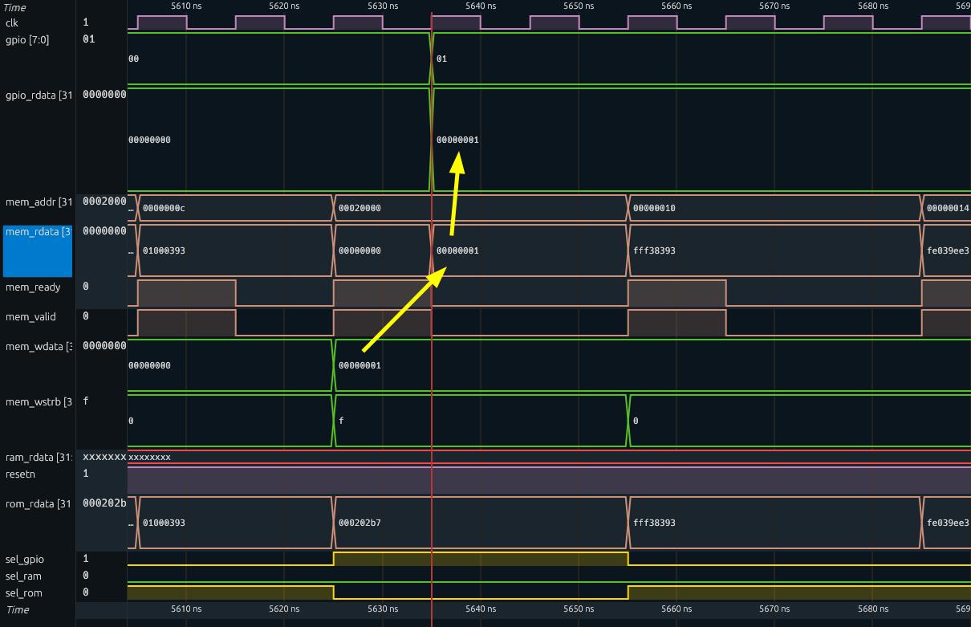
Task: Click the 00020000 segment in the mem_addr waveform
Action: click(360, 208)
